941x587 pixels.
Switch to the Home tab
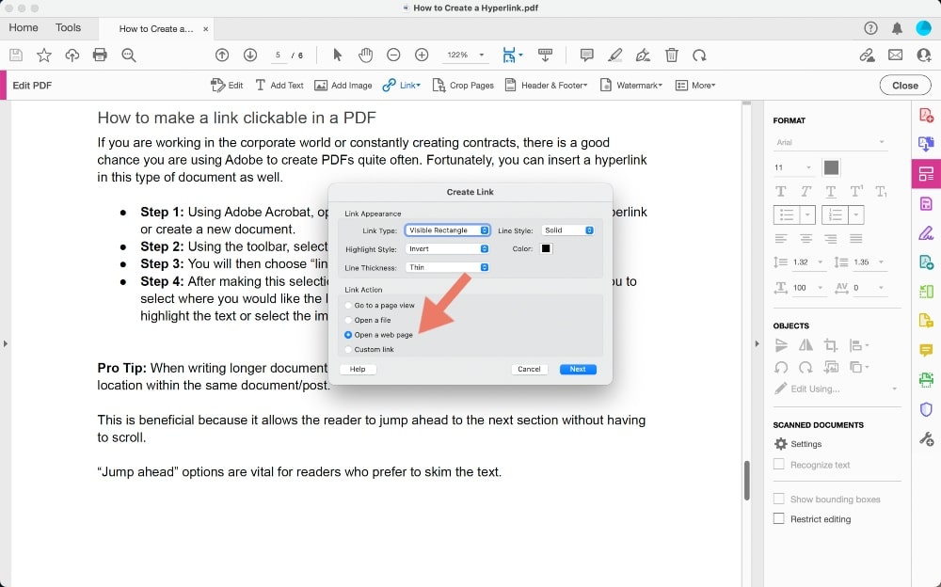coord(23,27)
